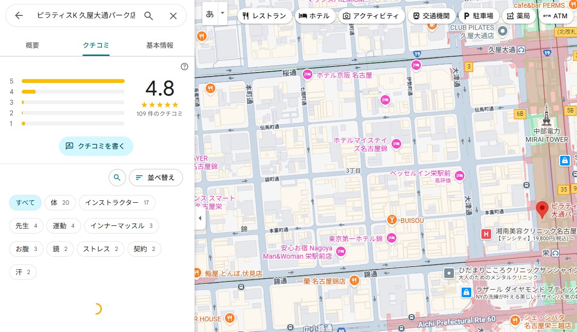Switch to the 概要 tab
Viewport: 577px width, 332px height.
click(x=32, y=45)
